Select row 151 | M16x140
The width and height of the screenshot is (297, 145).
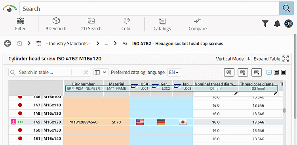point(48,139)
